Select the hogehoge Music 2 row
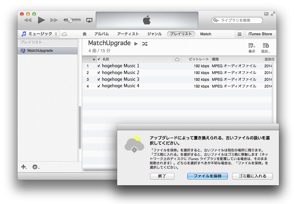 (177, 73)
